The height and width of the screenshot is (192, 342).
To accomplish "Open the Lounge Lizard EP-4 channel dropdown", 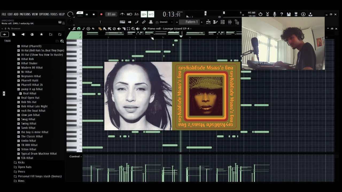I will [169, 29].
